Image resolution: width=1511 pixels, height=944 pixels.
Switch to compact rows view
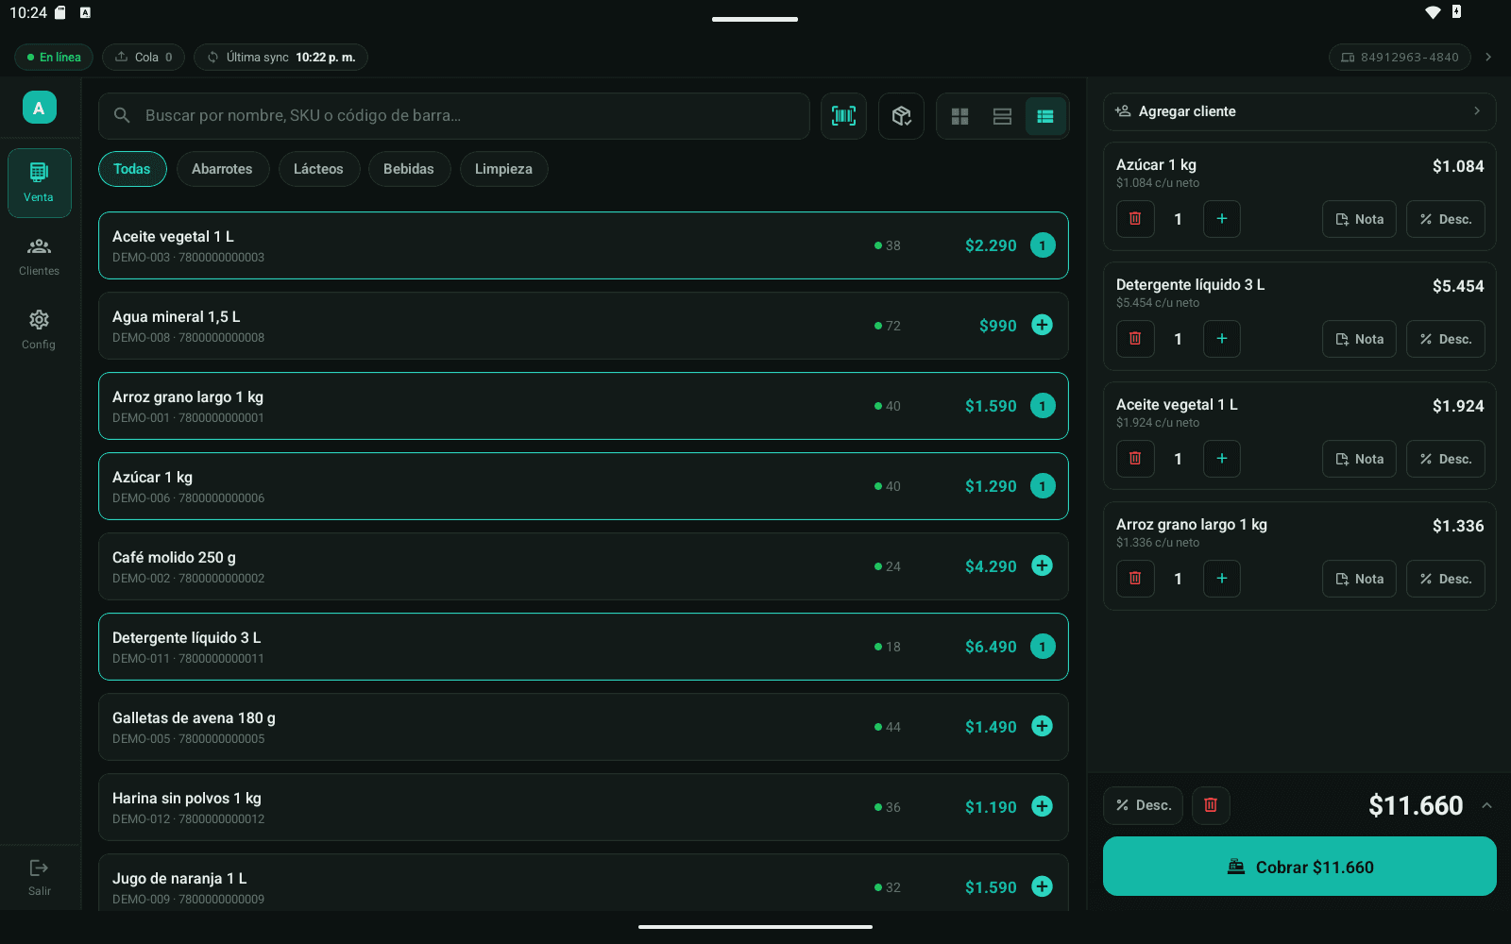tap(1003, 116)
